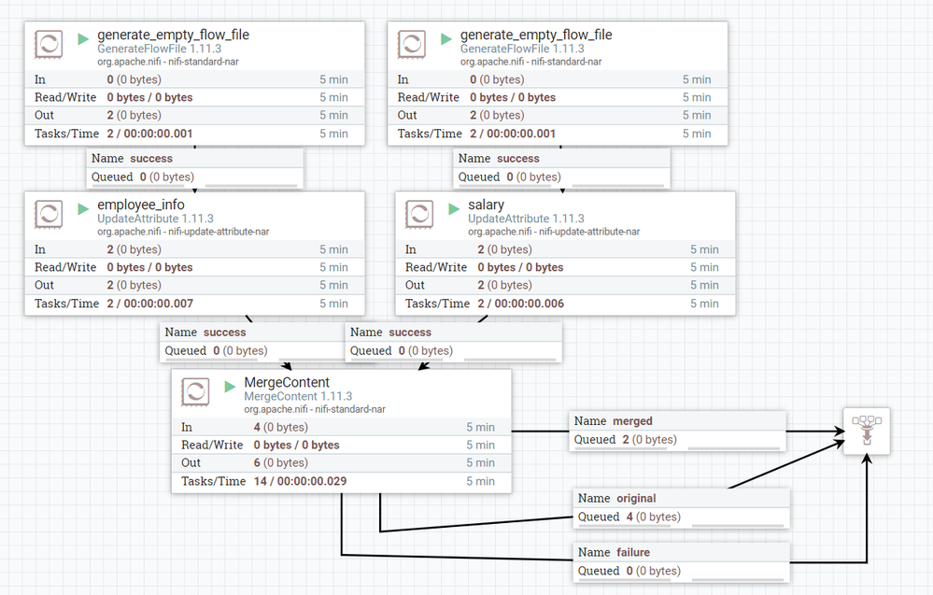Select the success connection above salary processor
This screenshot has height=595, width=933.
click(x=561, y=168)
